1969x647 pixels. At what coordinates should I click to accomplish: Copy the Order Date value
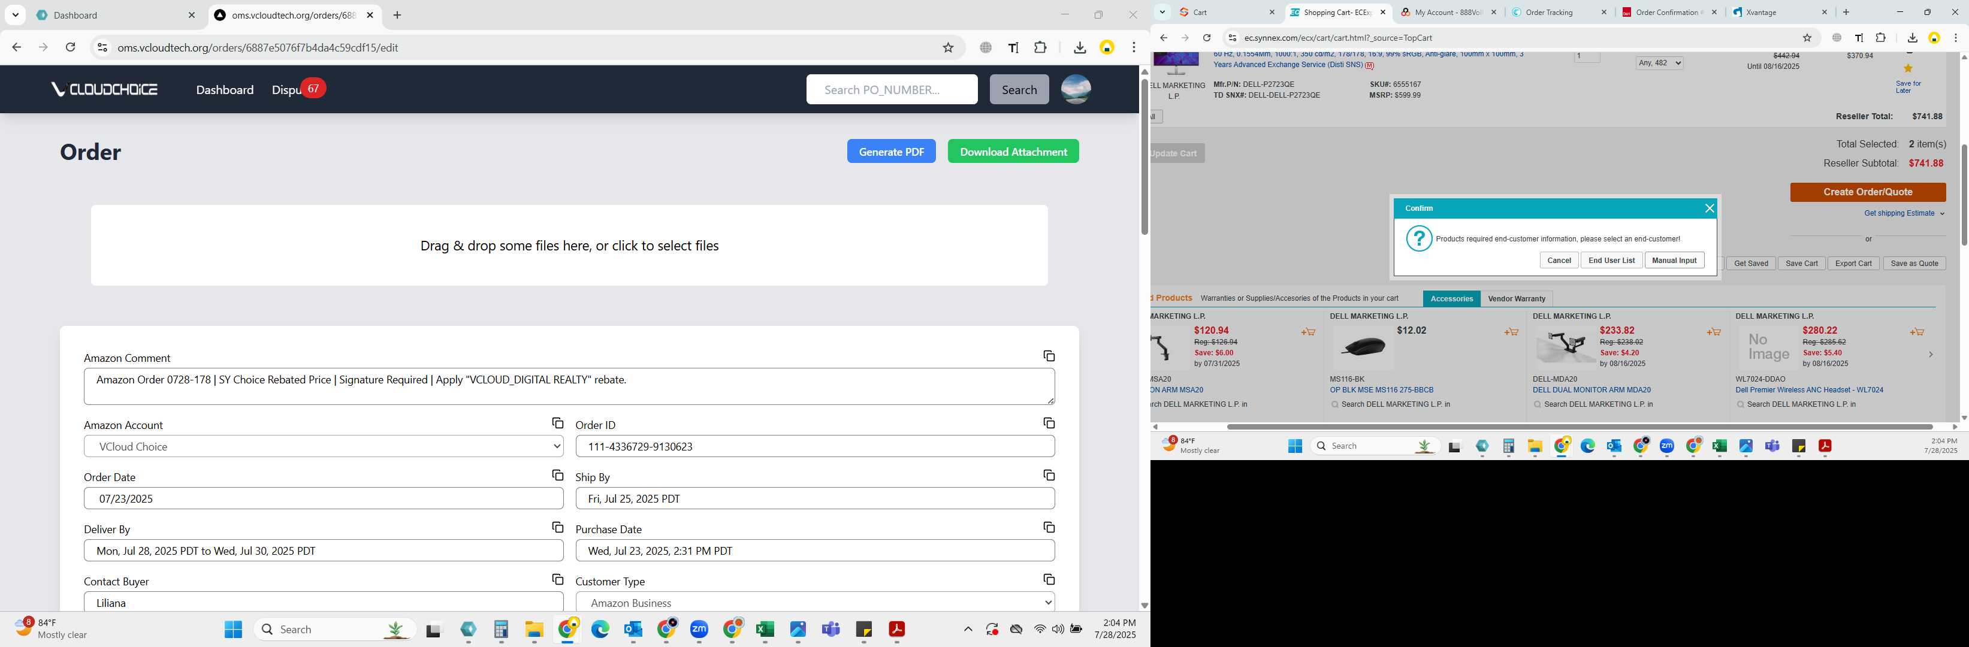click(x=557, y=475)
